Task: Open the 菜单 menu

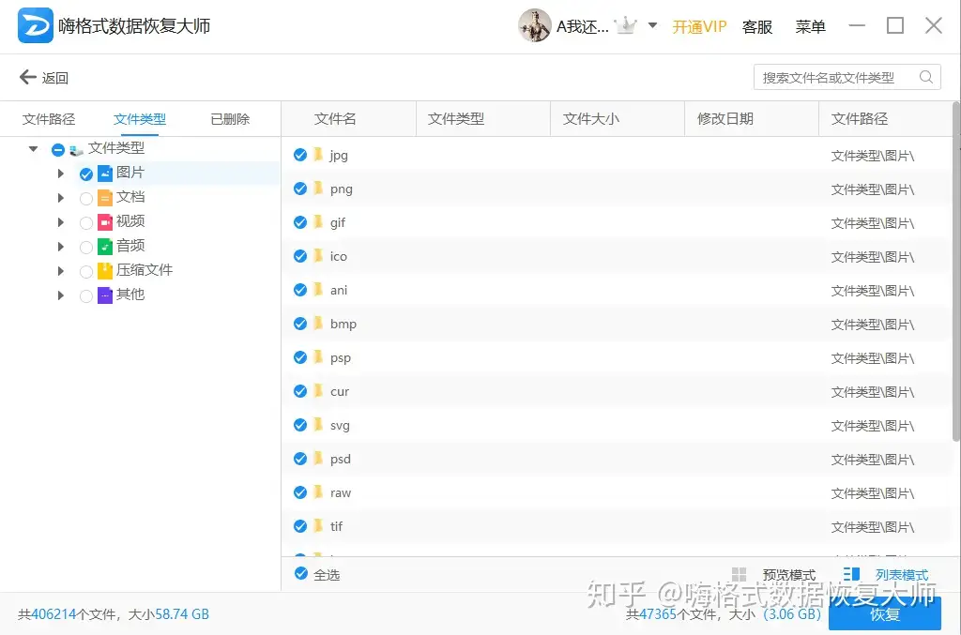Action: point(810,26)
